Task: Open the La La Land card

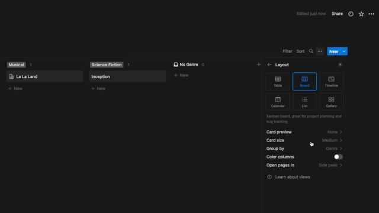Action: (x=45, y=76)
